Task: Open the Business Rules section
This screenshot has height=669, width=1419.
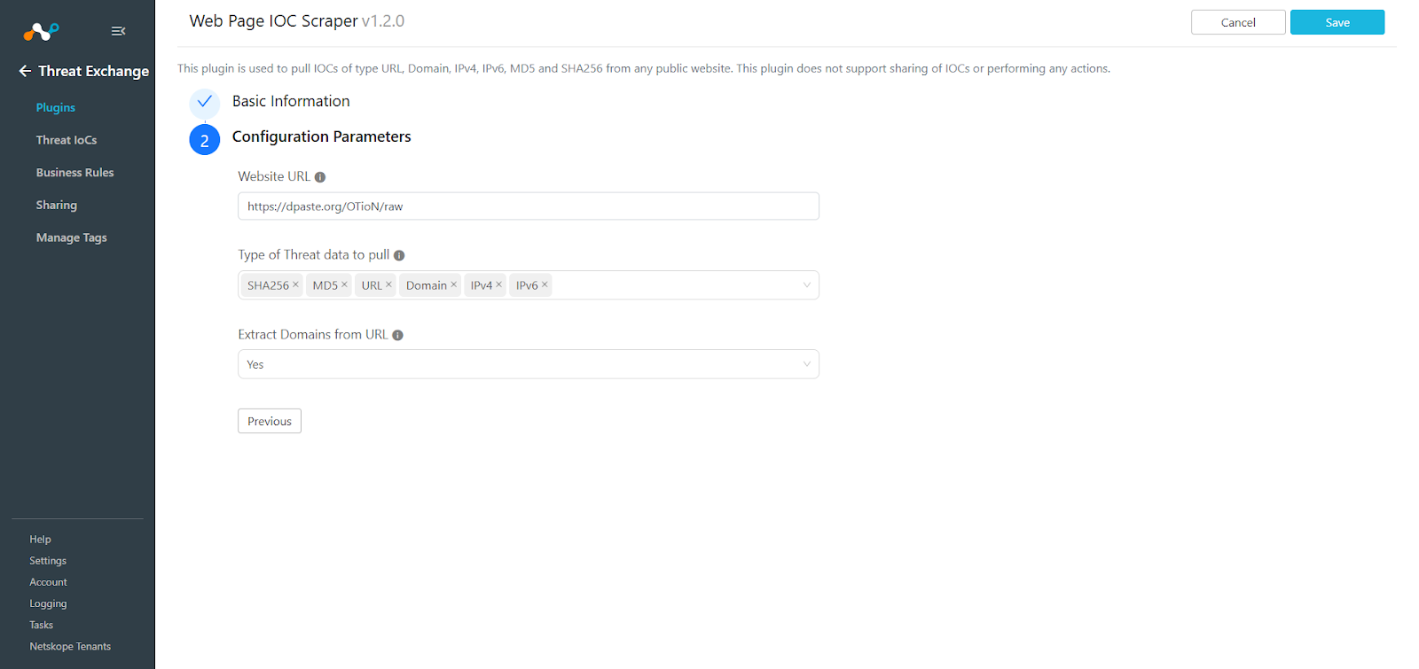Action: (74, 172)
